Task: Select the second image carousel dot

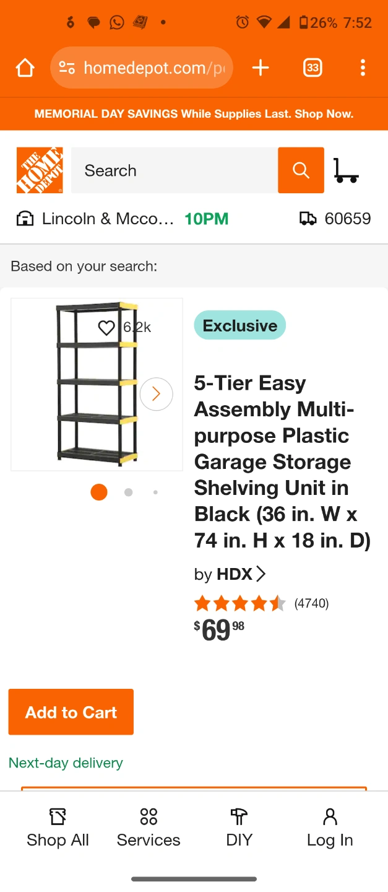Action: point(128,492)
